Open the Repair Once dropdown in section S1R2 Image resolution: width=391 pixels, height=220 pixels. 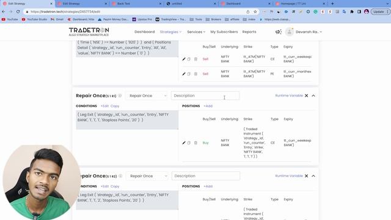point(148,176)
